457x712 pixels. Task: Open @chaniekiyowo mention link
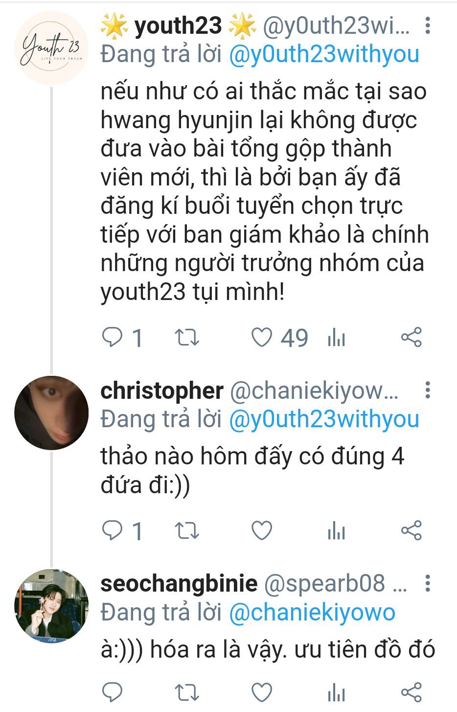[312, 613]
